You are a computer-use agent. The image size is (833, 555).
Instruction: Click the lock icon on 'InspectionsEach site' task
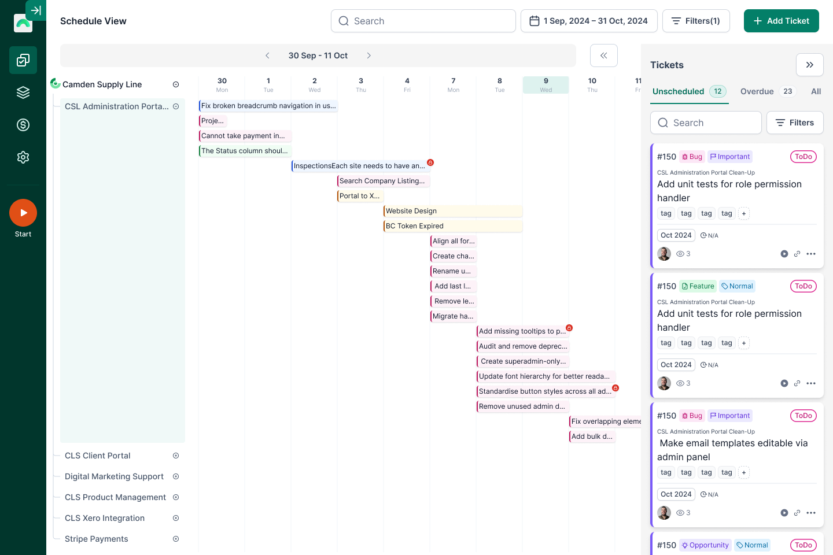[430, 162]
